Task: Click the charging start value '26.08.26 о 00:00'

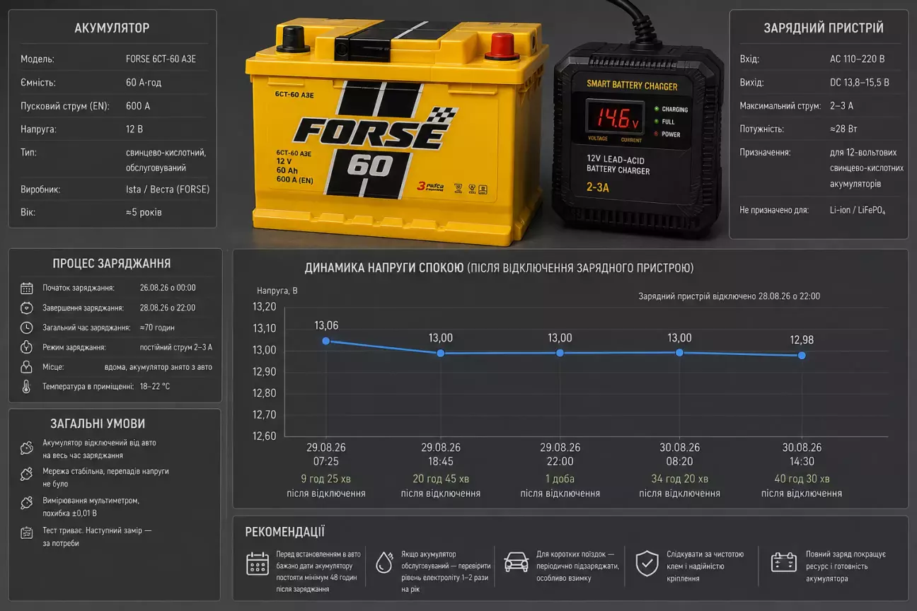Action: tap(168, 288)
